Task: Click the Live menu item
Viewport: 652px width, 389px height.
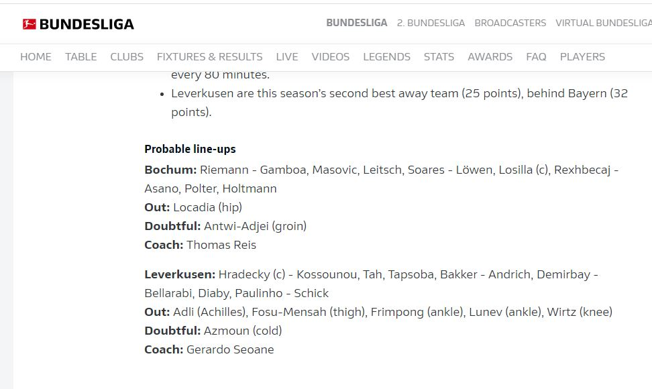Action: [287, 57]
